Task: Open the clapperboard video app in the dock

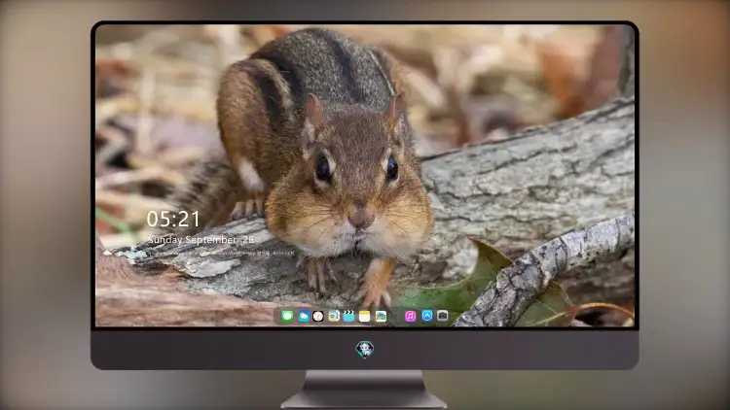Action: click(x=348, y=316)
